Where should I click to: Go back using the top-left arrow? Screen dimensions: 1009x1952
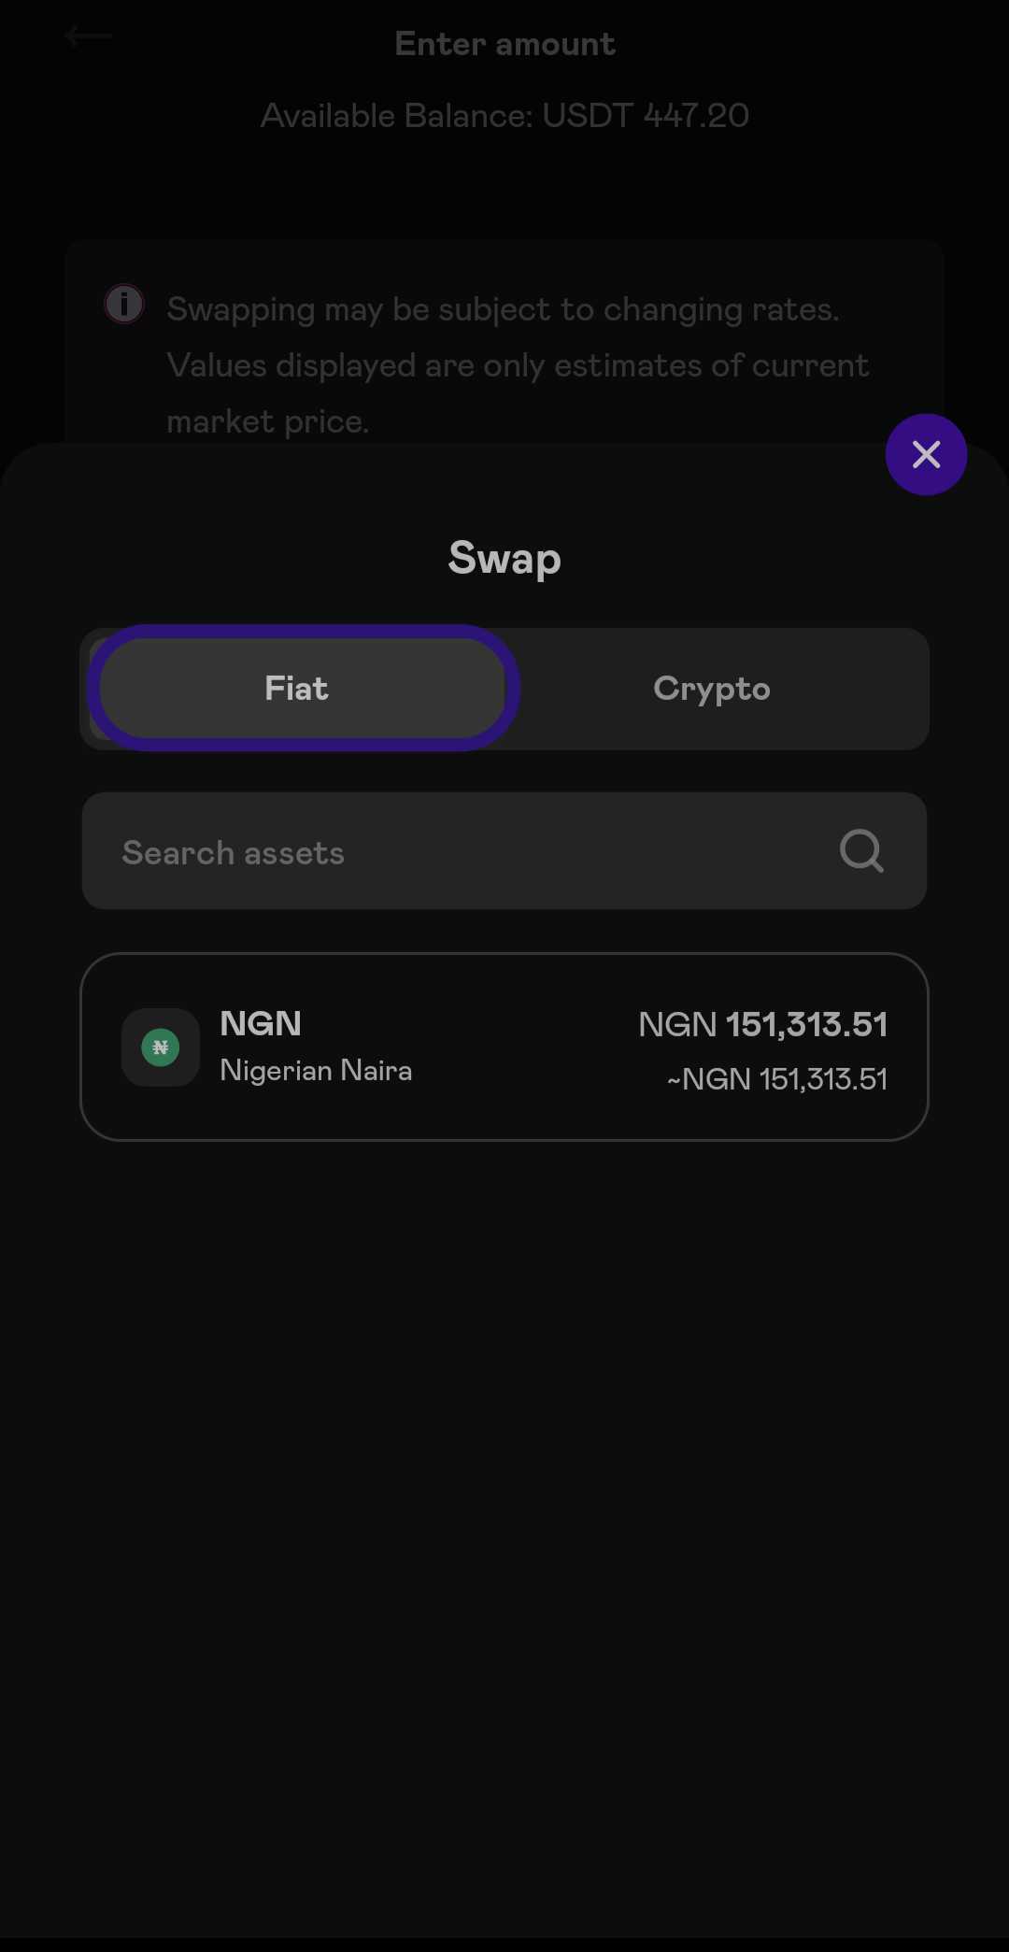(89, 37)
